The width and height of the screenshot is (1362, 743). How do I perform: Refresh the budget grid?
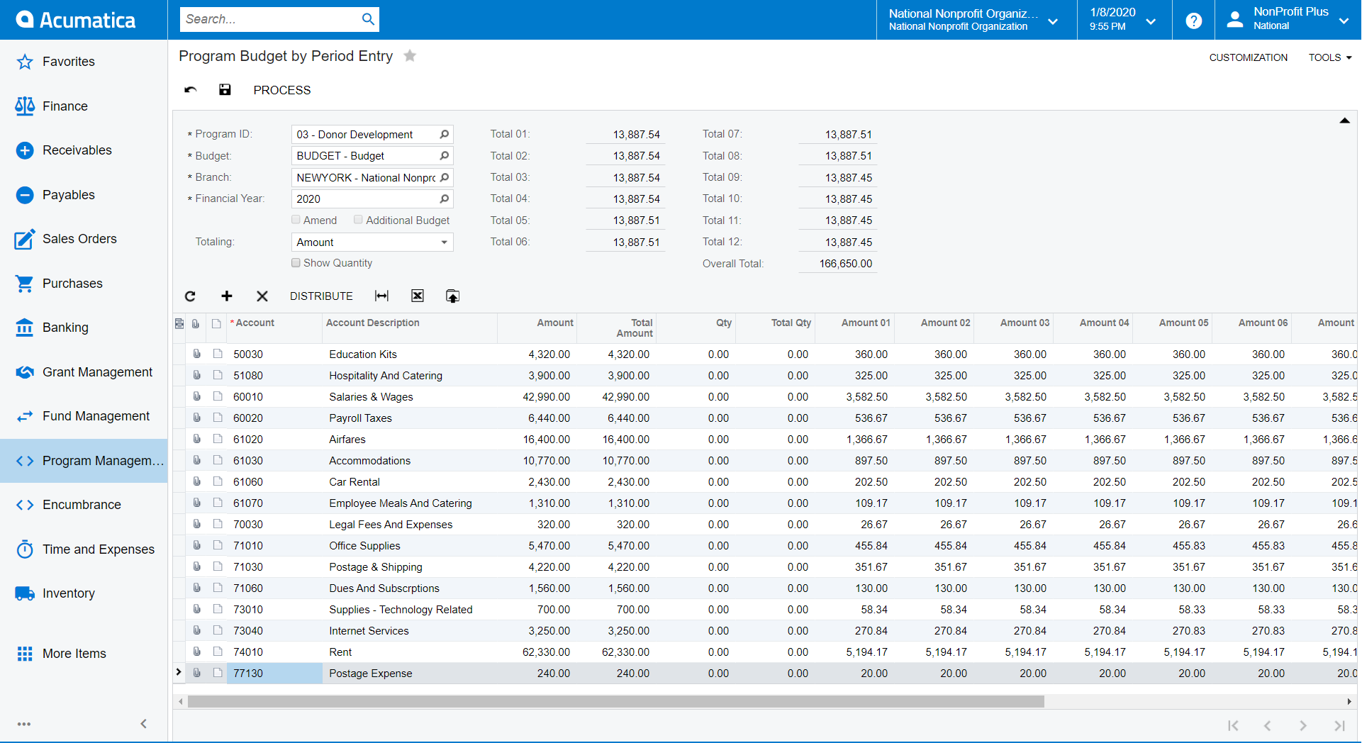pos(190,296)
